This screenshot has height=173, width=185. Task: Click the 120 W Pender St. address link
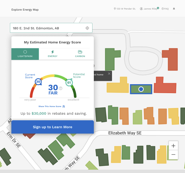point(126,9)
